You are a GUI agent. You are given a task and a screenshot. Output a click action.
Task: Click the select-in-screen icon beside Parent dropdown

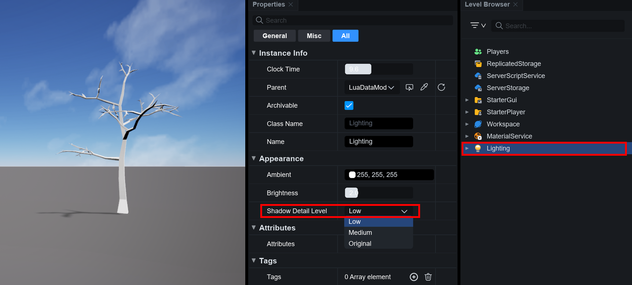[409, 87]
